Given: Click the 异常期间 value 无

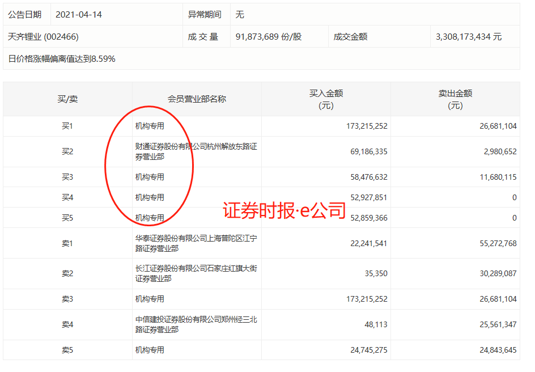Looking at the screenshot, I should [x=240, y=15].
